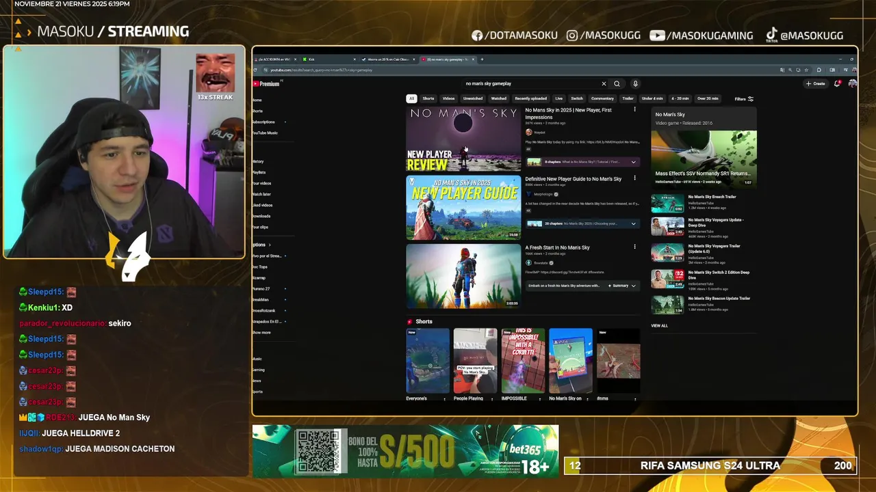Open more options for New Player First Impressions video
Screen dimensions: 876x492
[x=634, y=109]
